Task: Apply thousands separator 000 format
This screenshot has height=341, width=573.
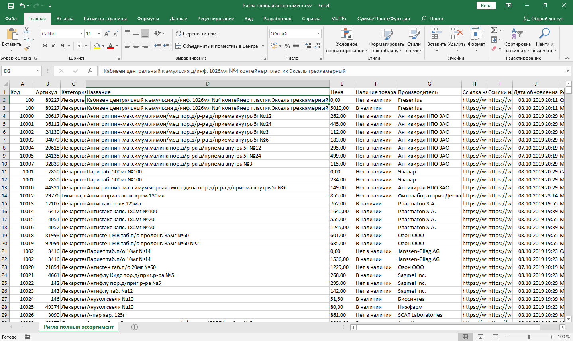Action: [x=296, y=46]
